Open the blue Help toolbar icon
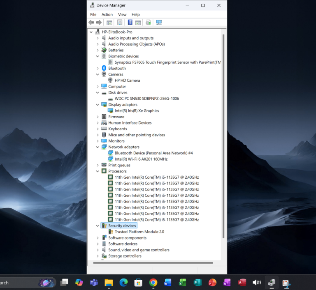Screen dimensions: 316x290 130,23
